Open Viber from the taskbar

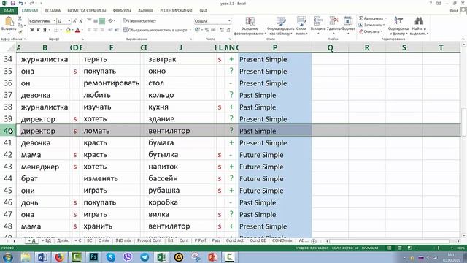coord(128,257)
